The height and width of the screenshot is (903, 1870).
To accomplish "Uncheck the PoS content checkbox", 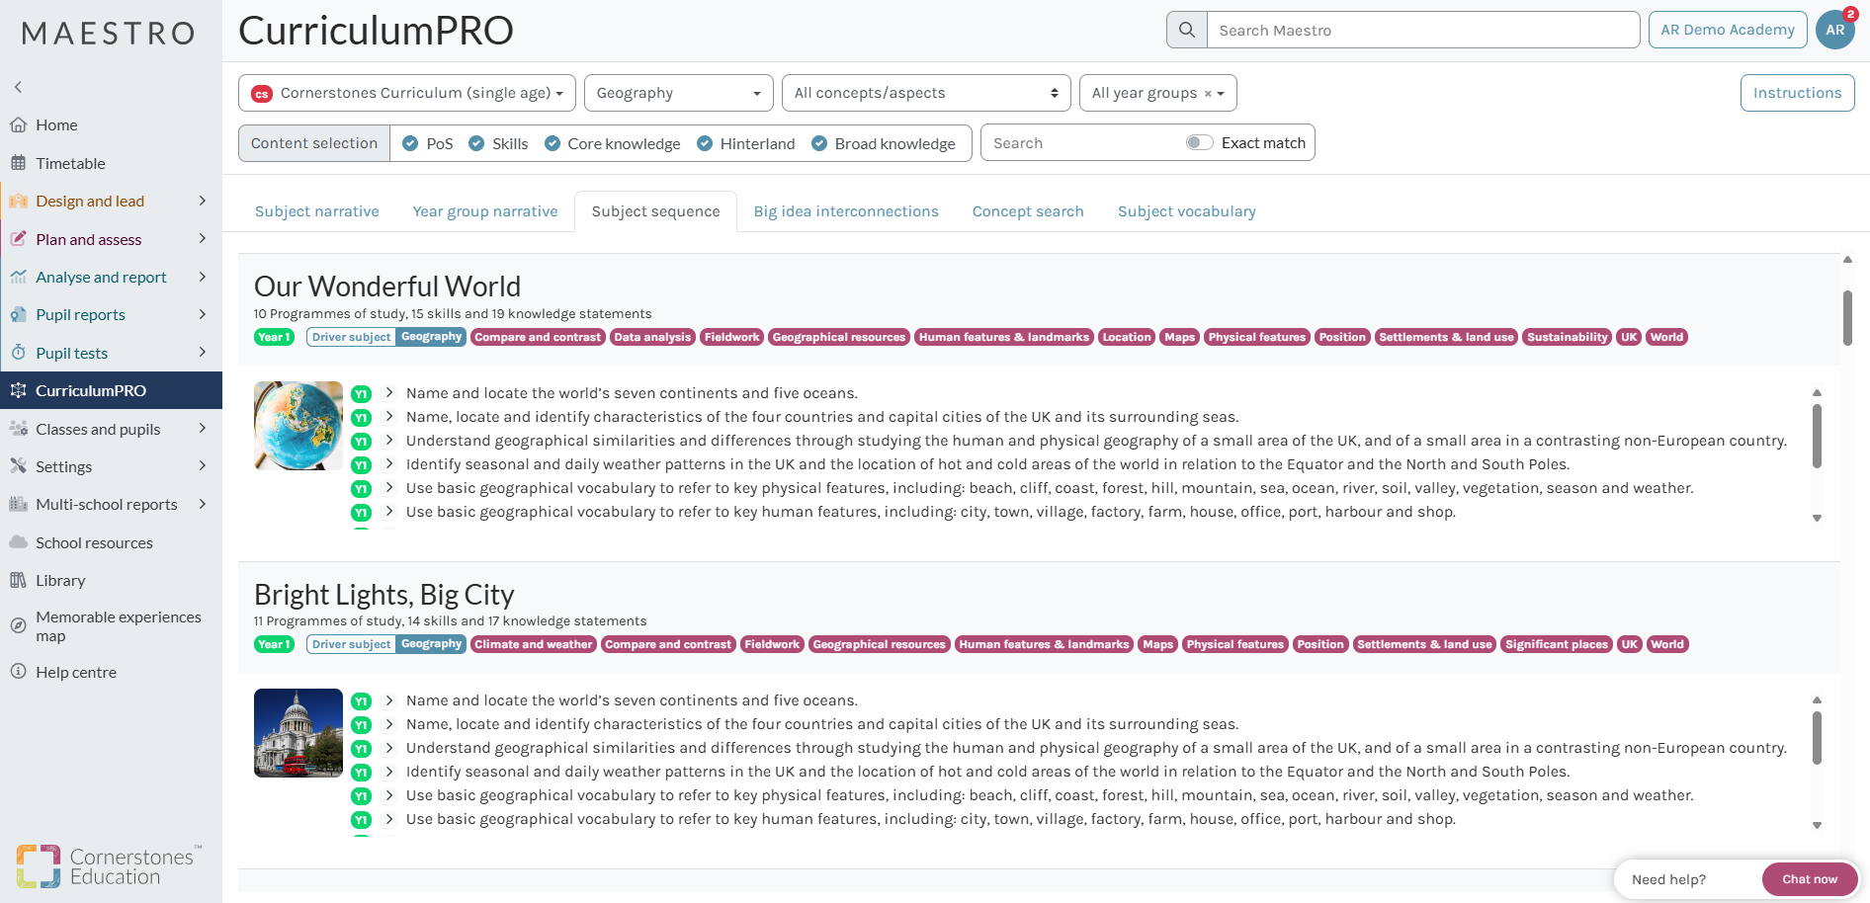I will coord(411,143).
